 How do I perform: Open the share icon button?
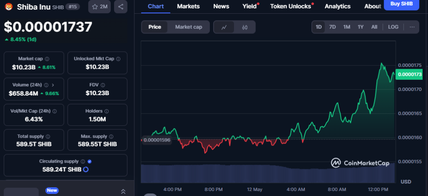pos(121,7)
